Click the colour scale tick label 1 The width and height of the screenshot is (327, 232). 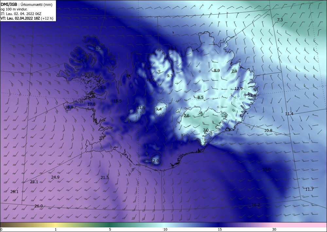56,230
